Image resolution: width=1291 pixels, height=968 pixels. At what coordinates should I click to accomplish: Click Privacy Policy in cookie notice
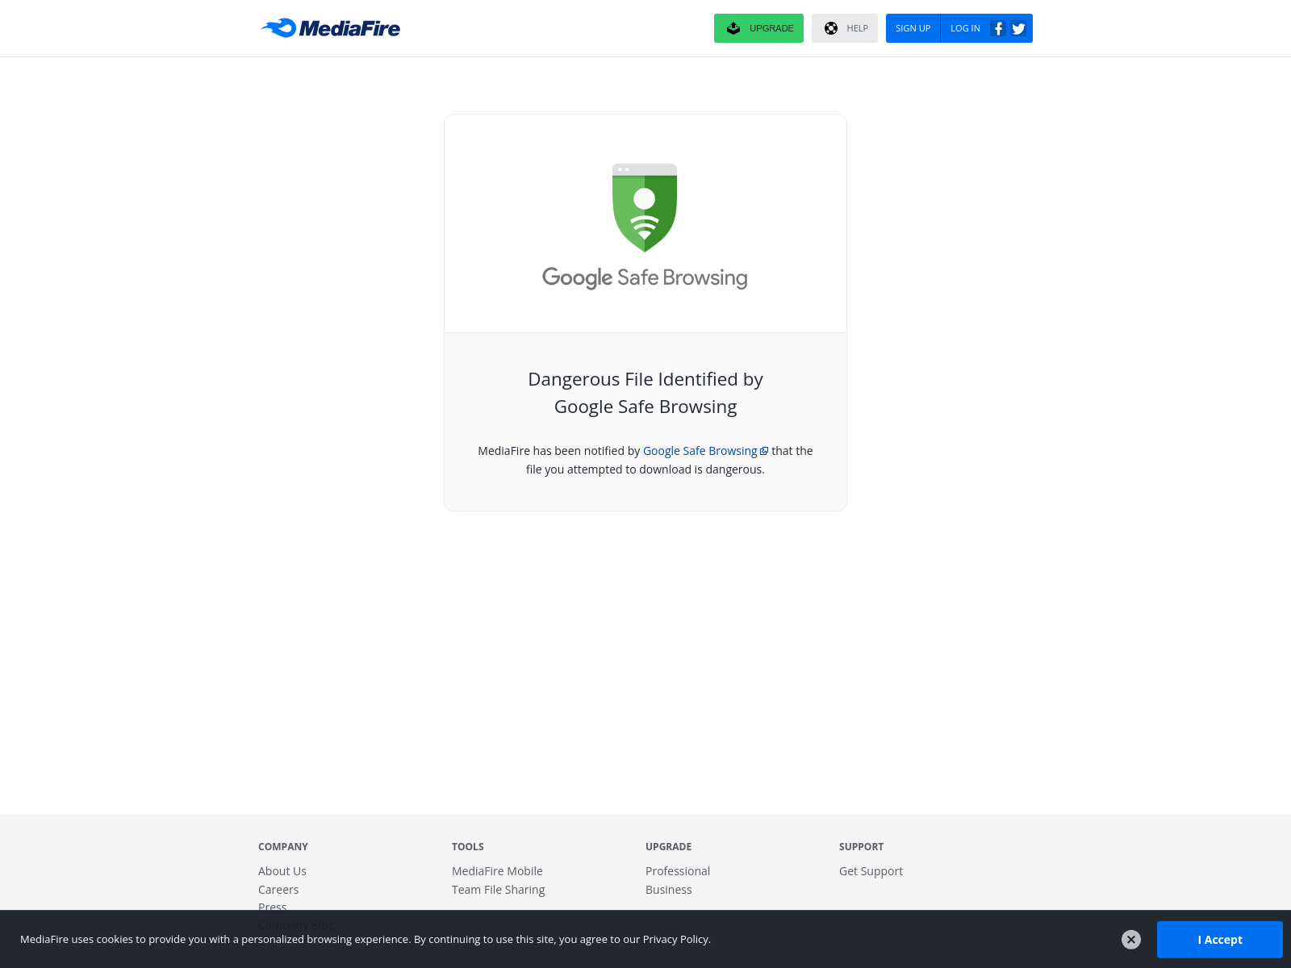(x=675, y=939)
